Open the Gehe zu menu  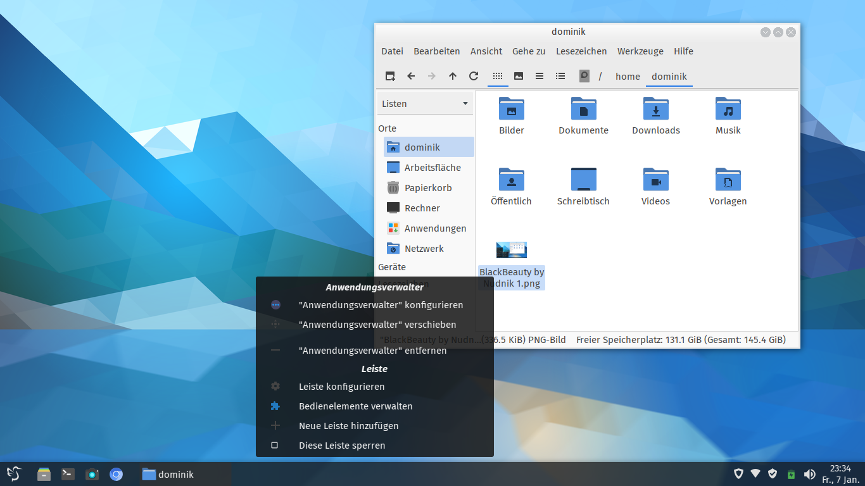529,51
